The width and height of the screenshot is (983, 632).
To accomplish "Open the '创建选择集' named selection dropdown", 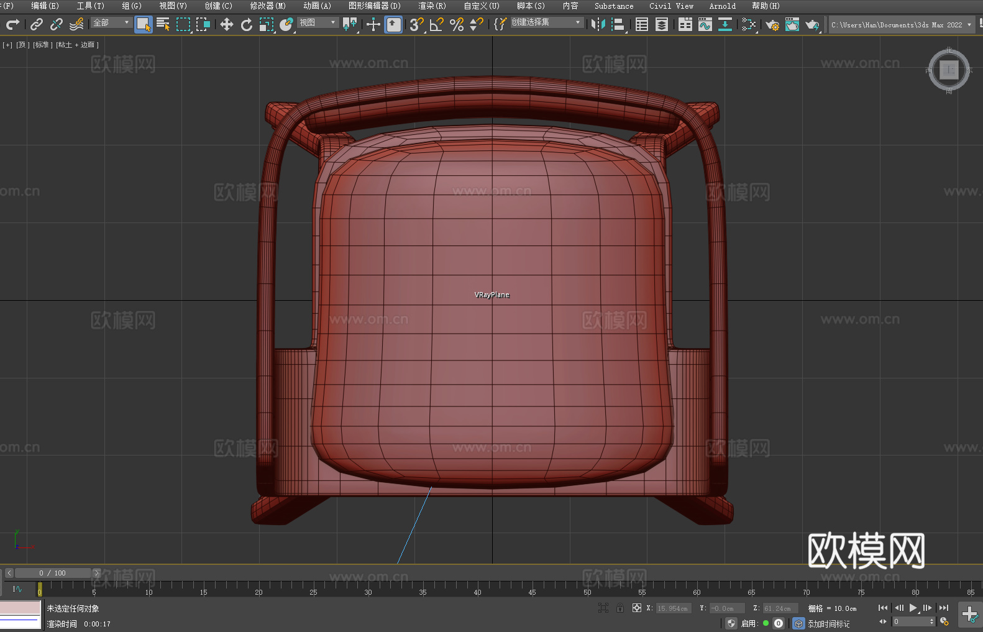I will point(546,22).
